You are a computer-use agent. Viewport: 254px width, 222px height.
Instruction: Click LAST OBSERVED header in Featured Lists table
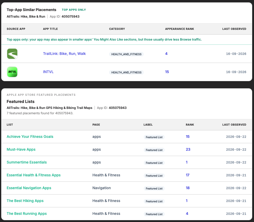coord(234,125)
